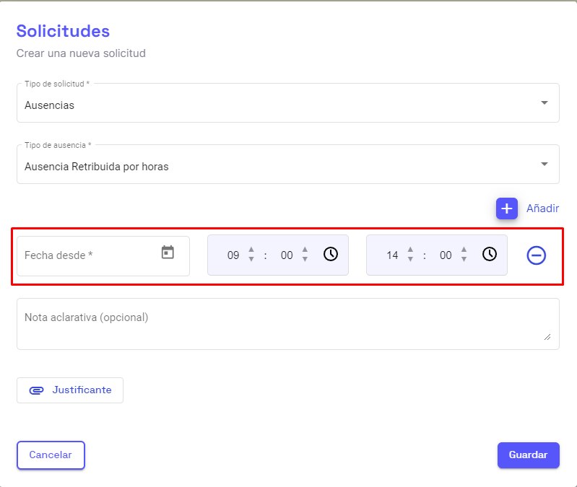The height and width of the screenshot is (487, 577).
Task: Open the calendar date picker icon
Action: click(168, 253)
